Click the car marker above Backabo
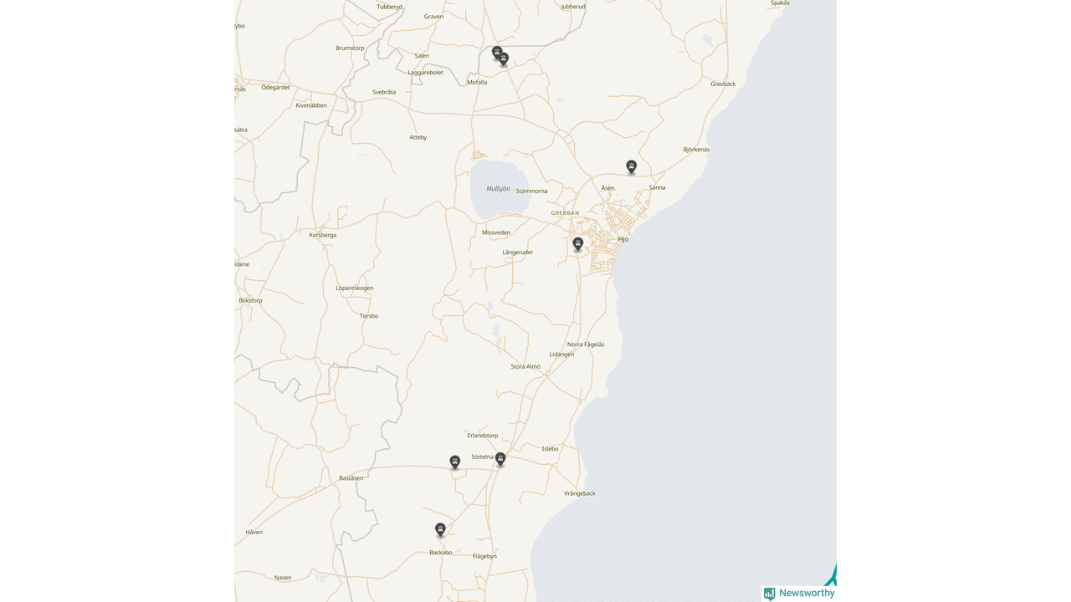Image resolution: width=1071 pixels, height=602 pixels. pyautogui.click(x=440, y=529)
